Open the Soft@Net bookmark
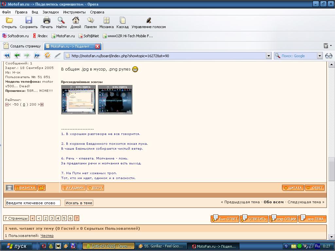 click(x=89, y=36)
